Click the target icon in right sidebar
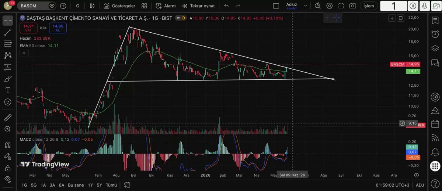 [x=435, y=97]
